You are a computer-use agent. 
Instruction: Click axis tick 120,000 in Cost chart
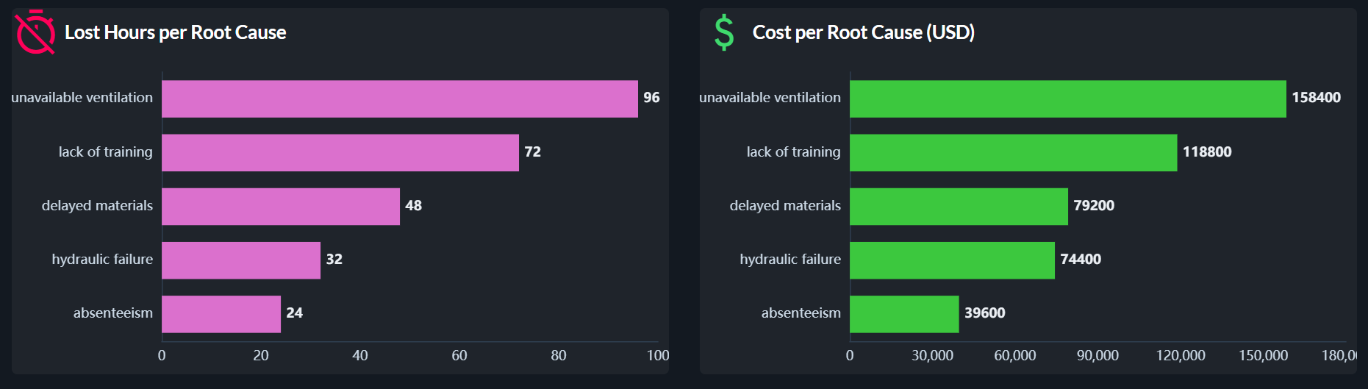click(x=1181, y=356)
